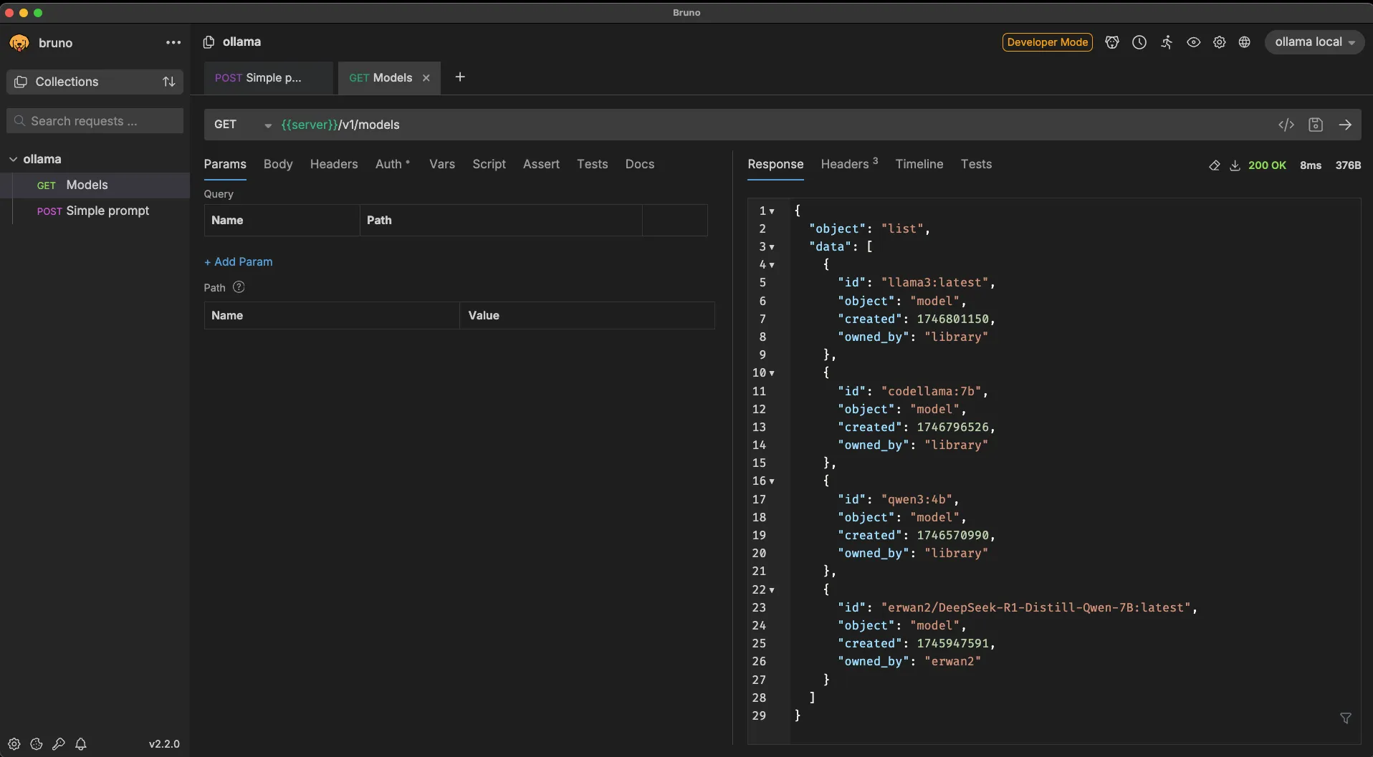Save the request with the save icon

point(1316,125)
